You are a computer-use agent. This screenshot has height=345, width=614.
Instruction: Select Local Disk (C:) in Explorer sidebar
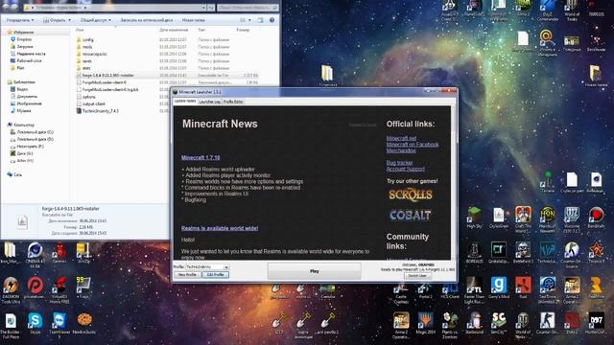point(35,132)
